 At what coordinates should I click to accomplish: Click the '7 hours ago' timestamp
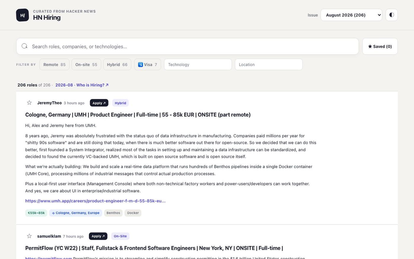point(73,236)
